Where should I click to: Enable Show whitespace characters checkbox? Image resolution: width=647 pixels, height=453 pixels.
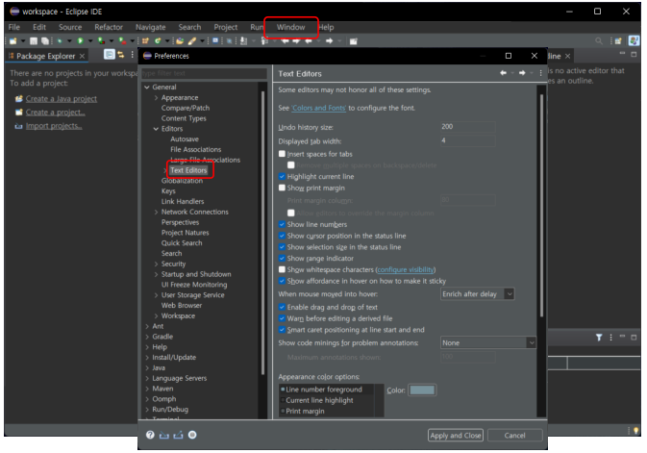pos(283,269)
